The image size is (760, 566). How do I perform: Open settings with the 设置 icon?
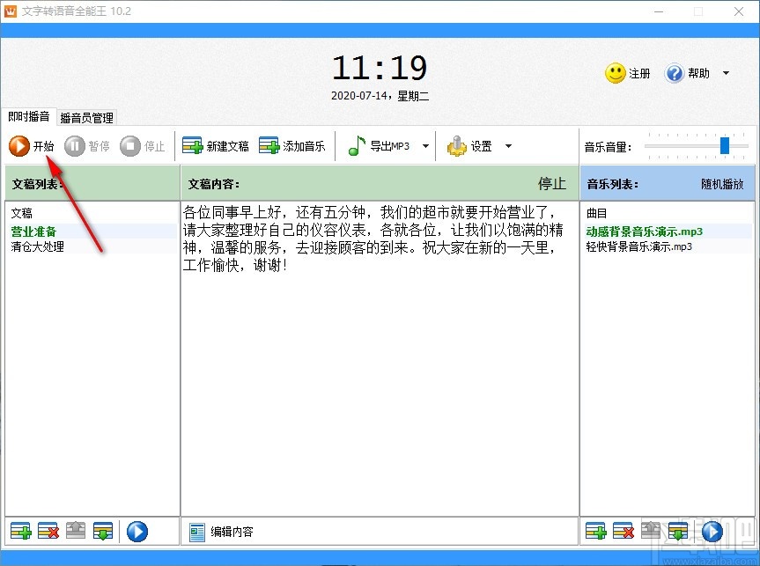(473, 146)
